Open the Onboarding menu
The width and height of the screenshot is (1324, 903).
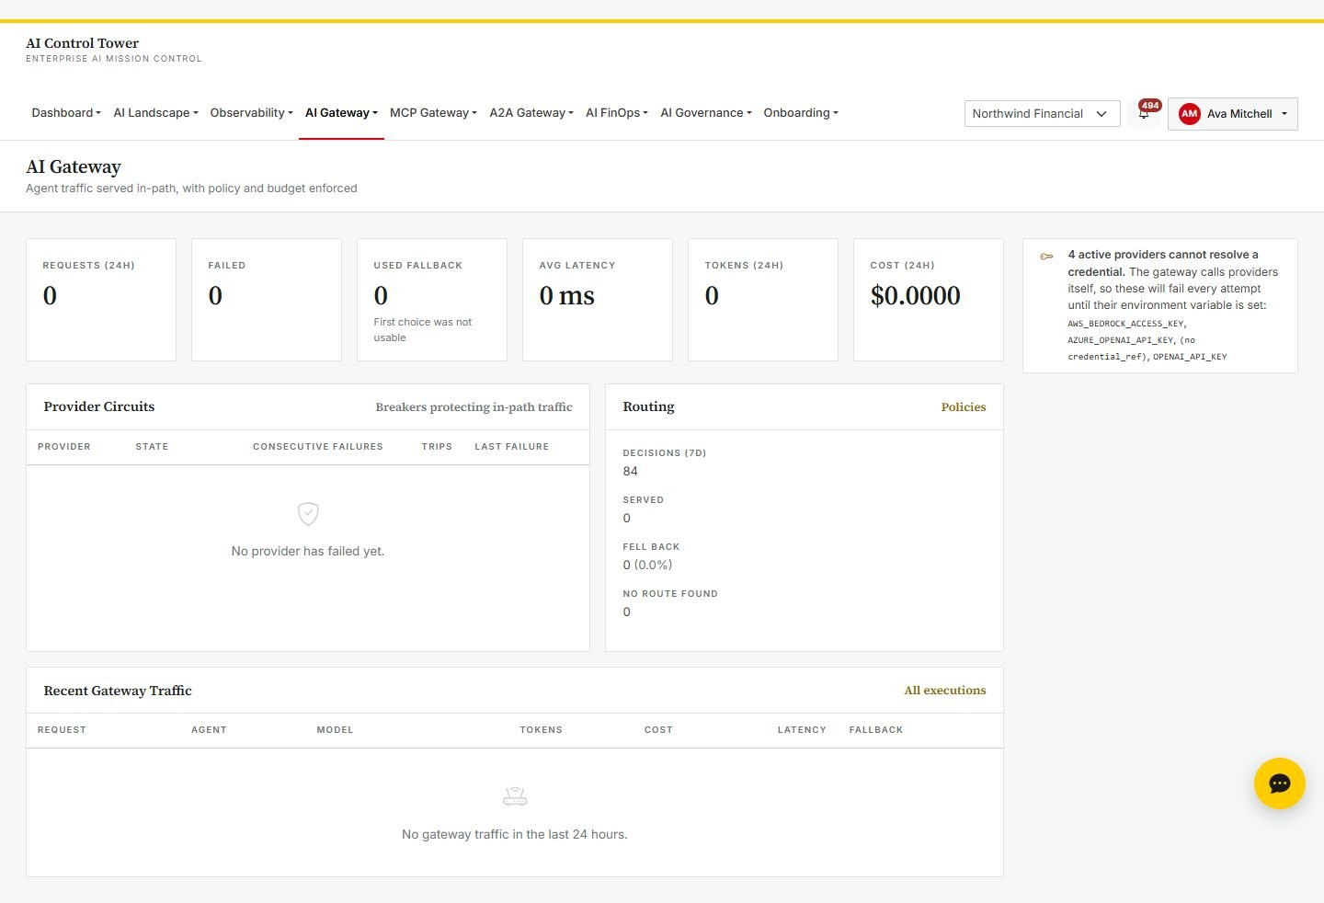pos(801,113)
